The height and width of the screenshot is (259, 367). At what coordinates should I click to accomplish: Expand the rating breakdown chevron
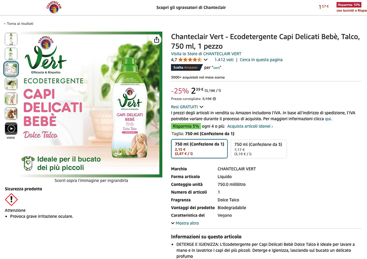pyautogui.click(x=205, y=60)
